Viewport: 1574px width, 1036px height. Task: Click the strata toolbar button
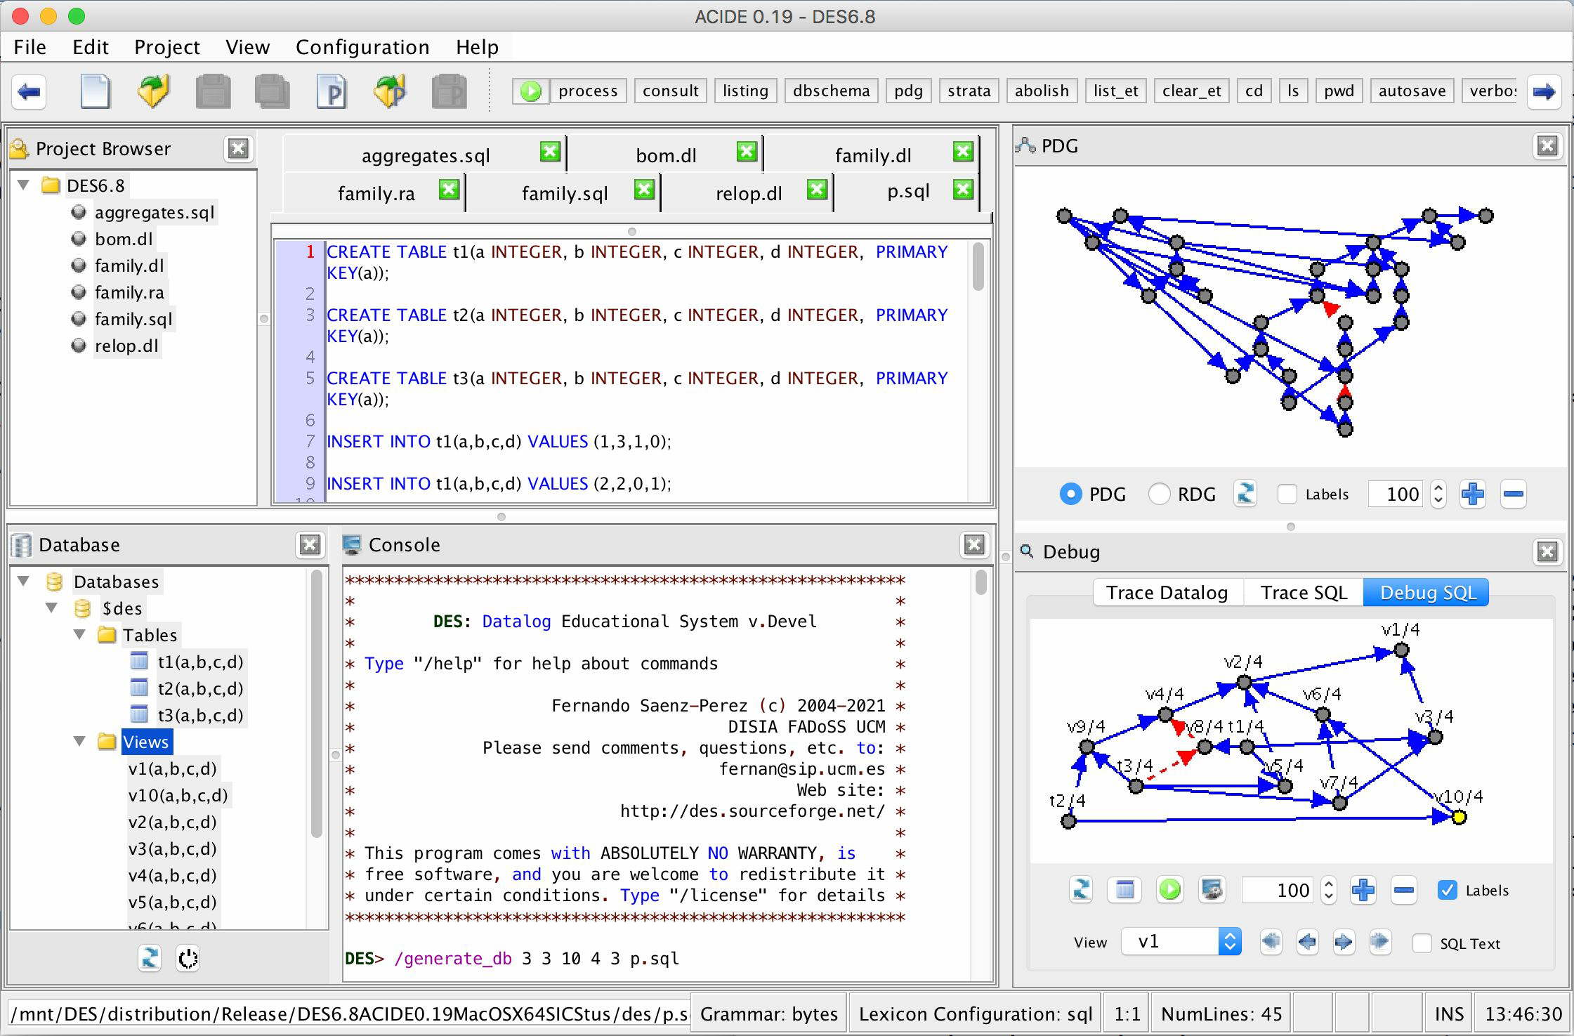click(969, 91)
